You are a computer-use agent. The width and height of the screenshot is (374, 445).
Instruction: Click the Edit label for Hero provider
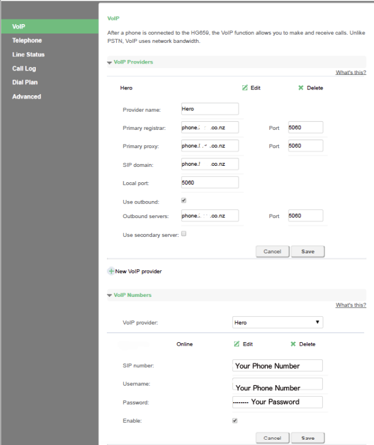click(x=255, y=88)
